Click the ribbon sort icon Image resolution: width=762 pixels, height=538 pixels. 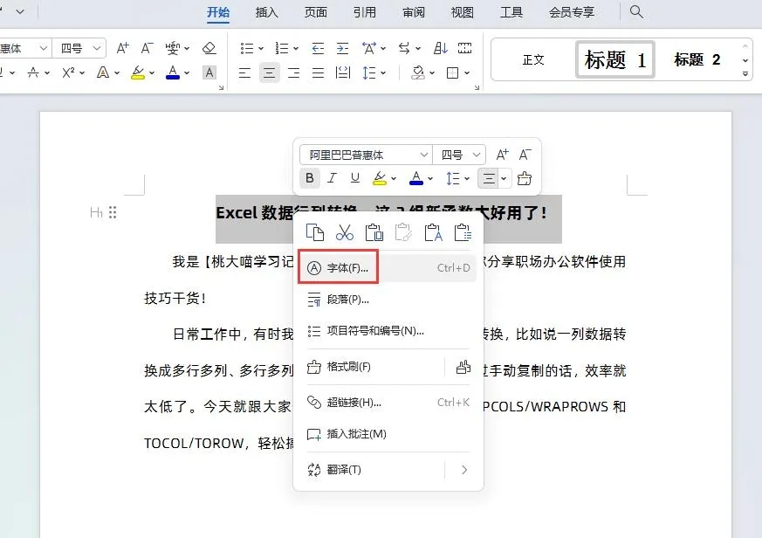pos(440,48)
